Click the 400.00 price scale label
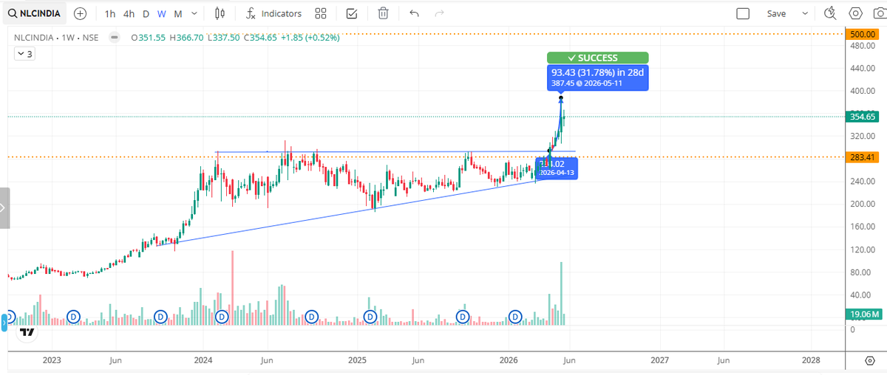Screen dimensions: 887x375 tap(863, 91)
